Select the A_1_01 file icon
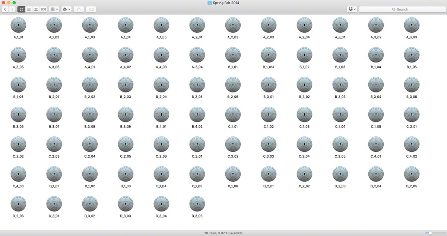 [19, 26]
